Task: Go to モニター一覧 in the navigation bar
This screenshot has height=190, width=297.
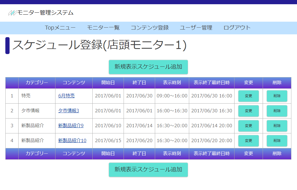Action: pos(103,28)
